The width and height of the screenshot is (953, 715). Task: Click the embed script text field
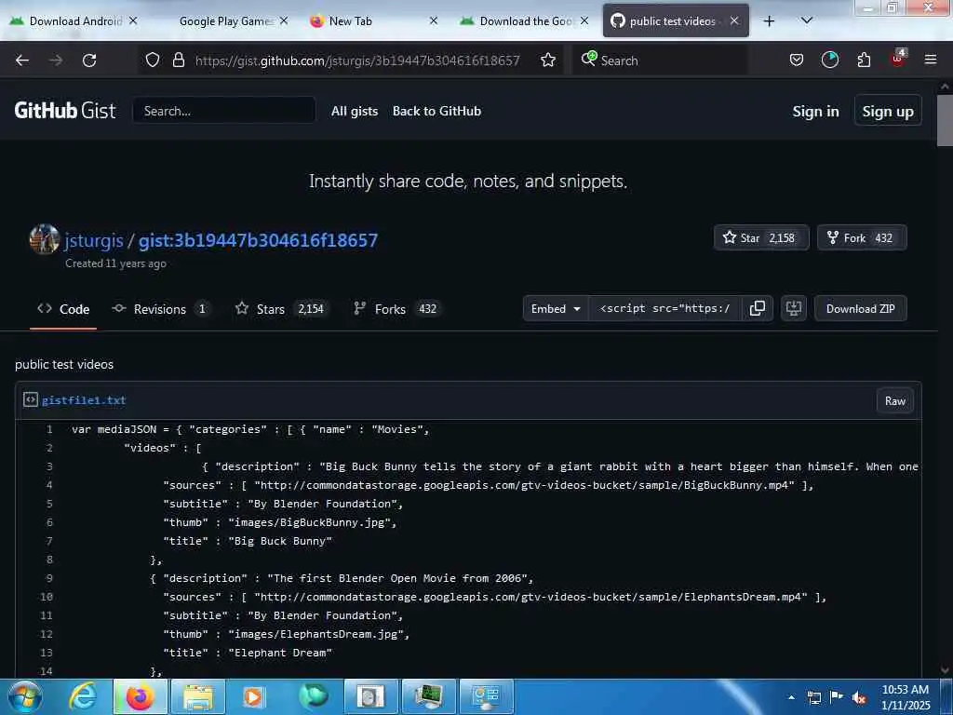[x=664, y=308]
